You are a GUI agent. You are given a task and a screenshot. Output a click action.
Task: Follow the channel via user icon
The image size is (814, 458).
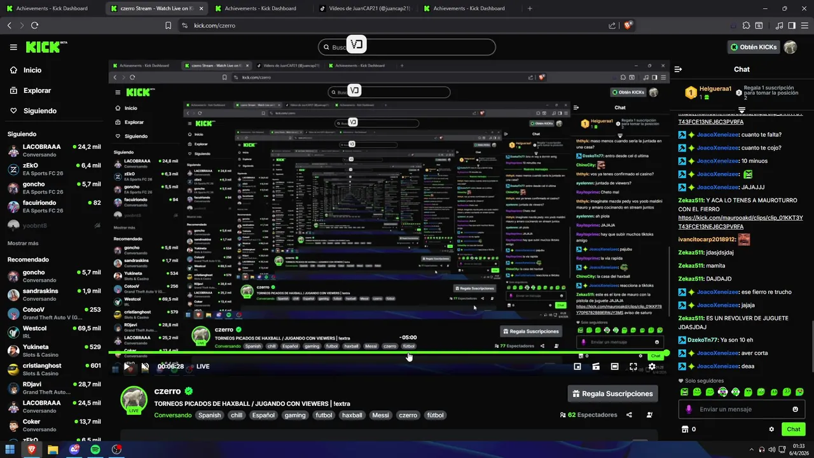click(649, 415)
